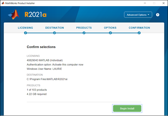Click the destination path 'C:\Program Files\MATLAB\R2021a\'
This screenshot has height=116, width=168.
pyautogui.click(x=47, y=79)
